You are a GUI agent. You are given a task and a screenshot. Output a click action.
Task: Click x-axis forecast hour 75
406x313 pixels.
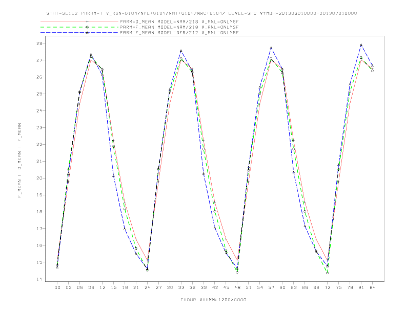tap(339, 287)
